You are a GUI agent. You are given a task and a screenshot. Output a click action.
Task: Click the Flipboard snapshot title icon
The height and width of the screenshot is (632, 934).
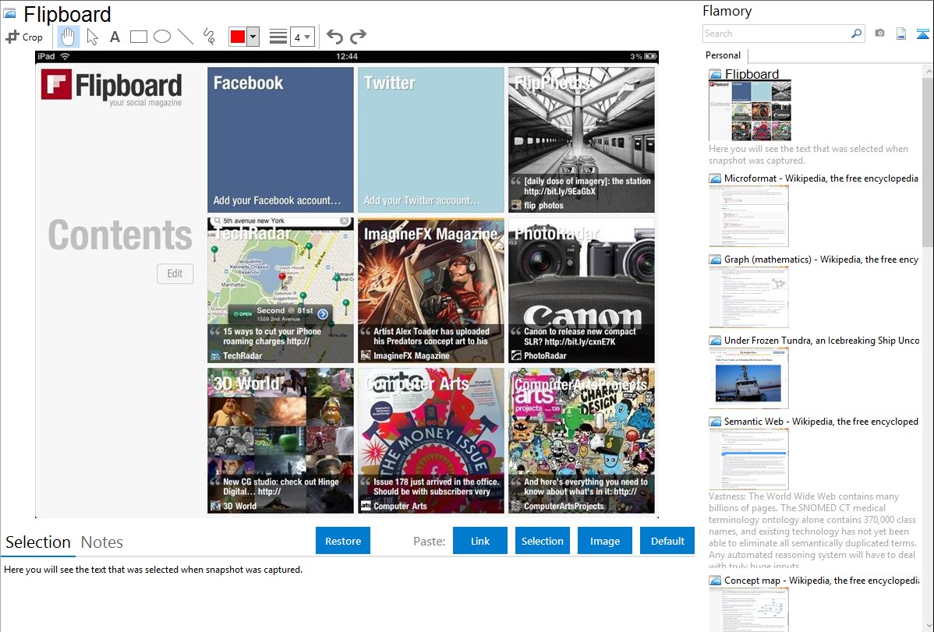pos(9,14)
